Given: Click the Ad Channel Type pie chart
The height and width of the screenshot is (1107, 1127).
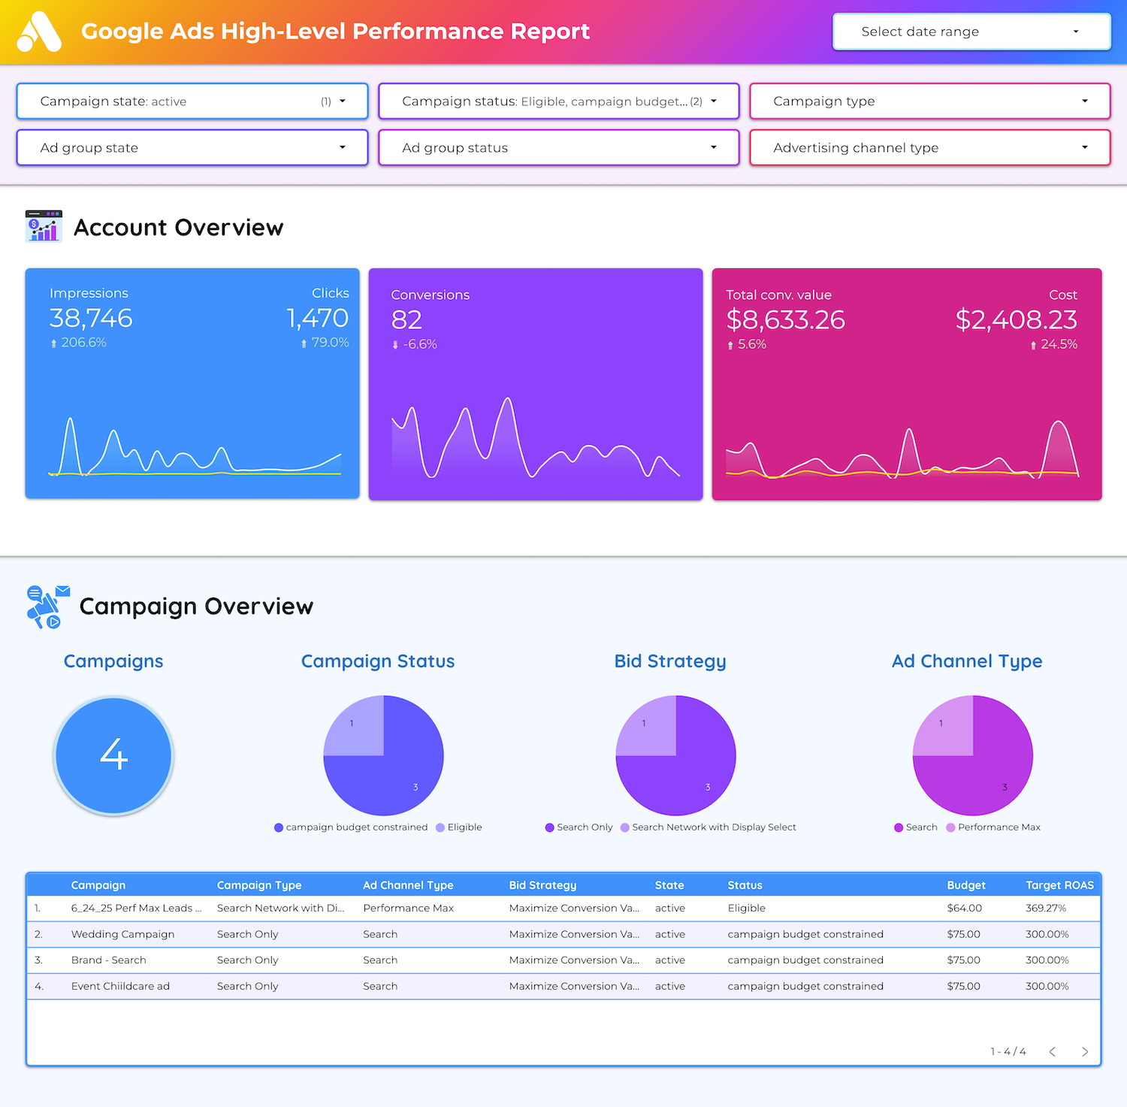Looking at the screenshot, I should 973,755.
